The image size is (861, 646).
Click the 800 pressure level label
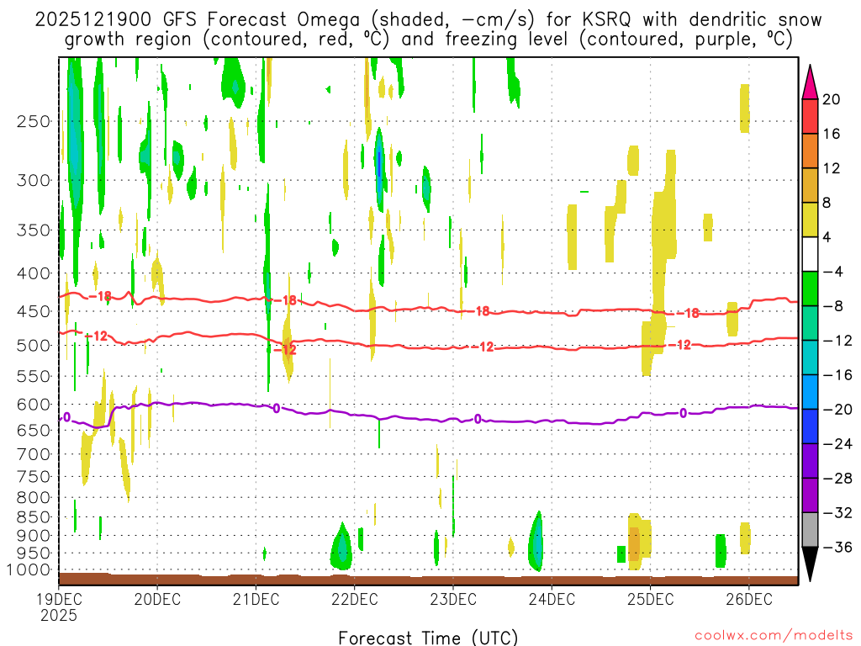click(x=34, y=498)
